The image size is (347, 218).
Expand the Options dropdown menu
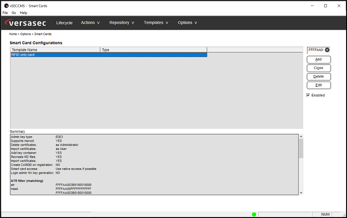(x=187, y=22)
